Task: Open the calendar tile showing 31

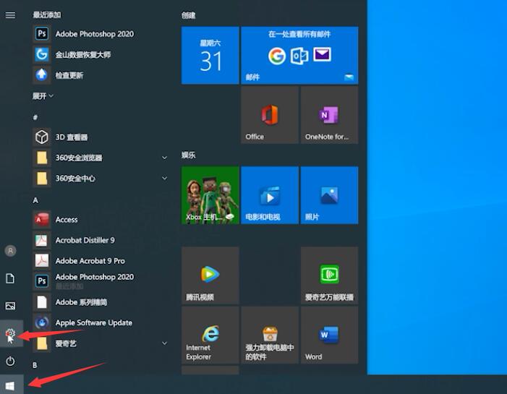Action: (210, 55)
